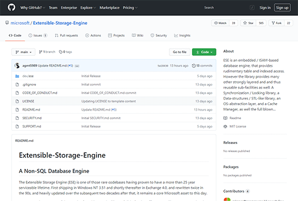The height and width of the screenshot is (201, 298).
Task: Click the Initial CODE_OF_CONDUCT.md commit message
Action: [109, 93]
